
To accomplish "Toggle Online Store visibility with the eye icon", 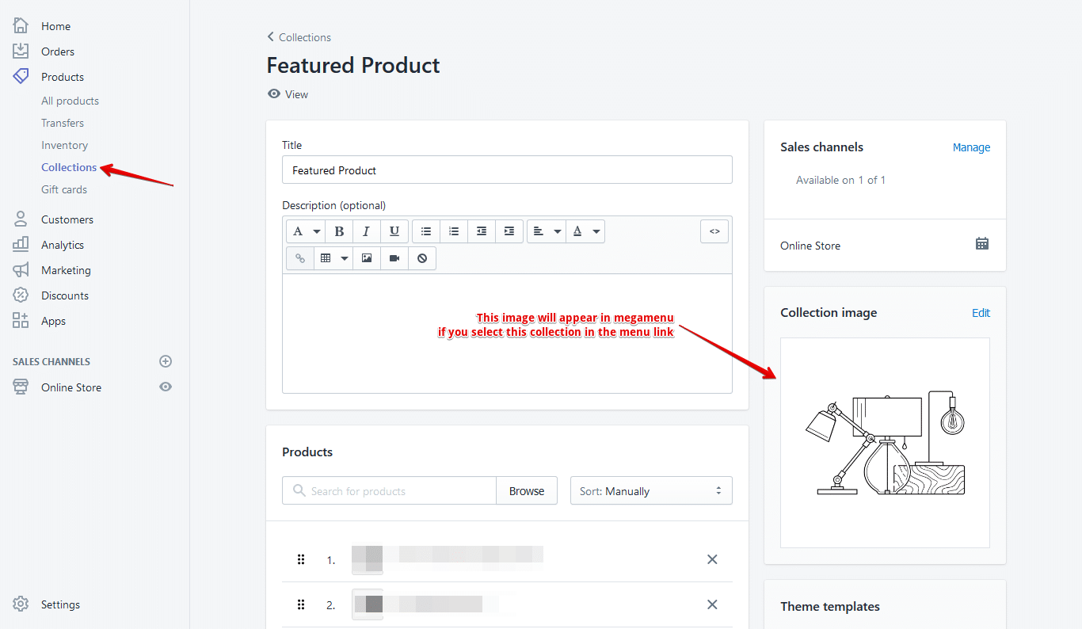I will click(x=166, y=387).
